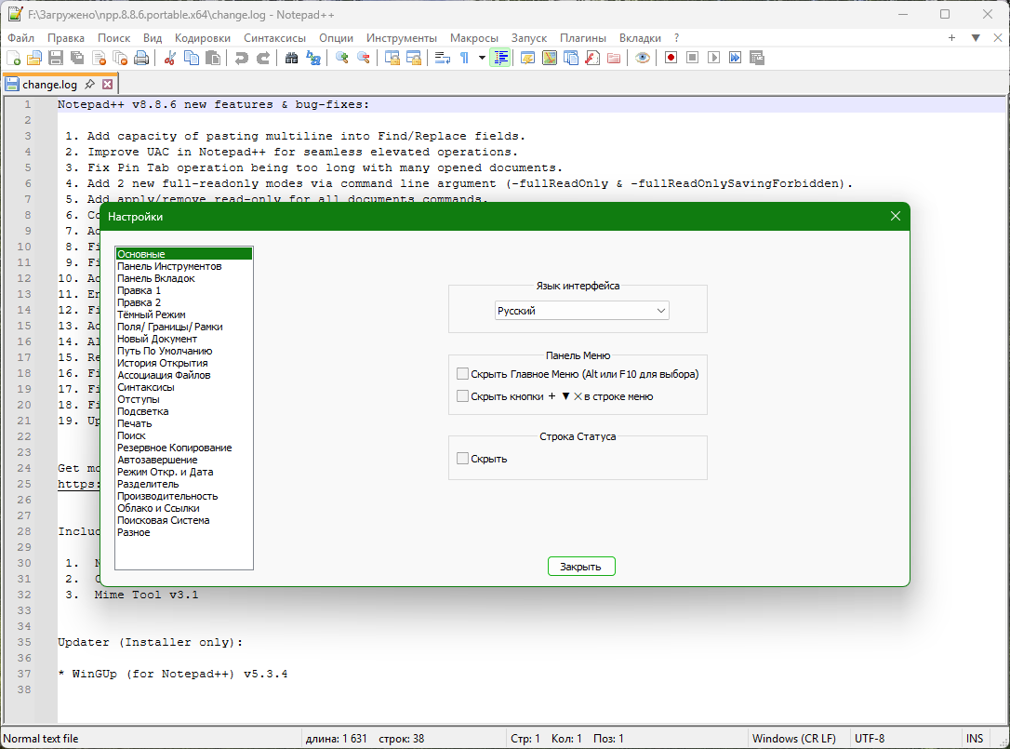Viewport: 1010px width, 749px height.
Task: Toggle synchronized vertical scrolling icon
Action: [x=392, y=58]
